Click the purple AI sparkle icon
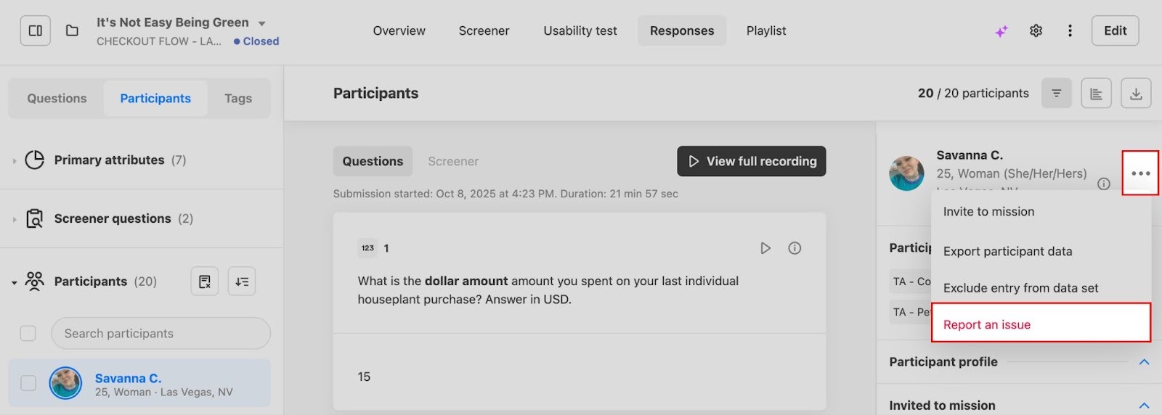This screenshot has width=1162, height=415. pyautogui.click(x=1001, y=31)
